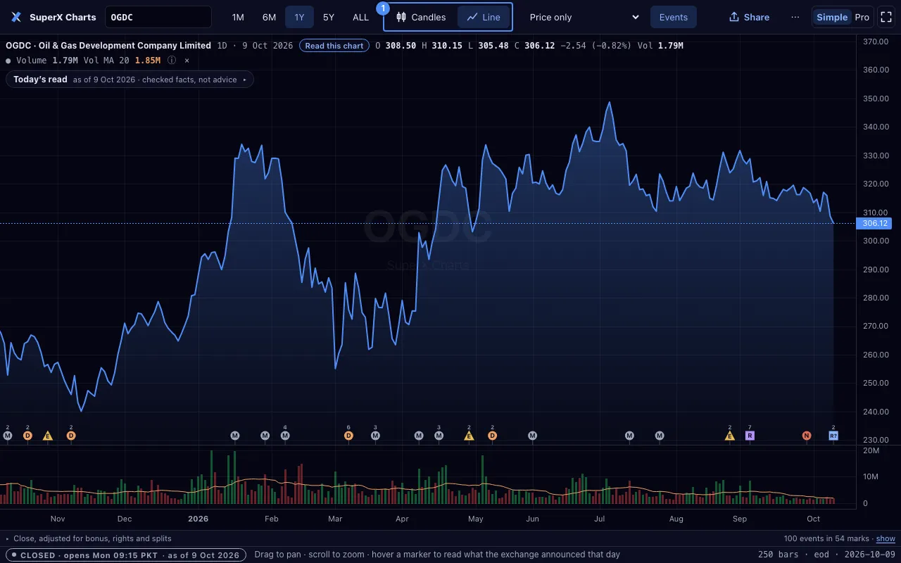This screenshot has height=563, width=901.
Task: Click 'Close, adjusted for bonus, rights and splits' note
Action: click(92, 538)
